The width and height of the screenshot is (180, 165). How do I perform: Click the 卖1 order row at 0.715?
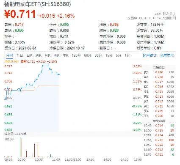(x=159, y=91)
